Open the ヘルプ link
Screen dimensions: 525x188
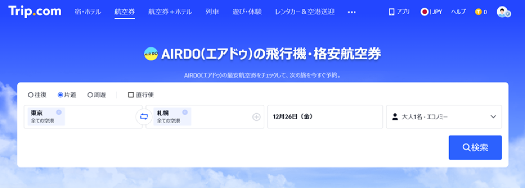459,12
